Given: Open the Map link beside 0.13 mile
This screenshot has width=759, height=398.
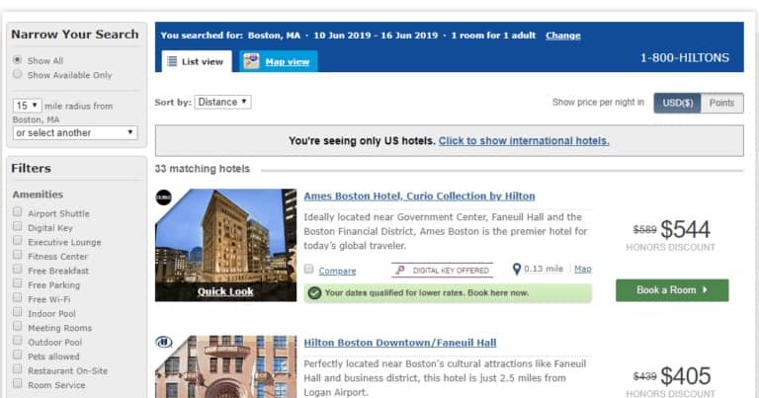Looking at the screenshot, I should (x=583, y=269).
